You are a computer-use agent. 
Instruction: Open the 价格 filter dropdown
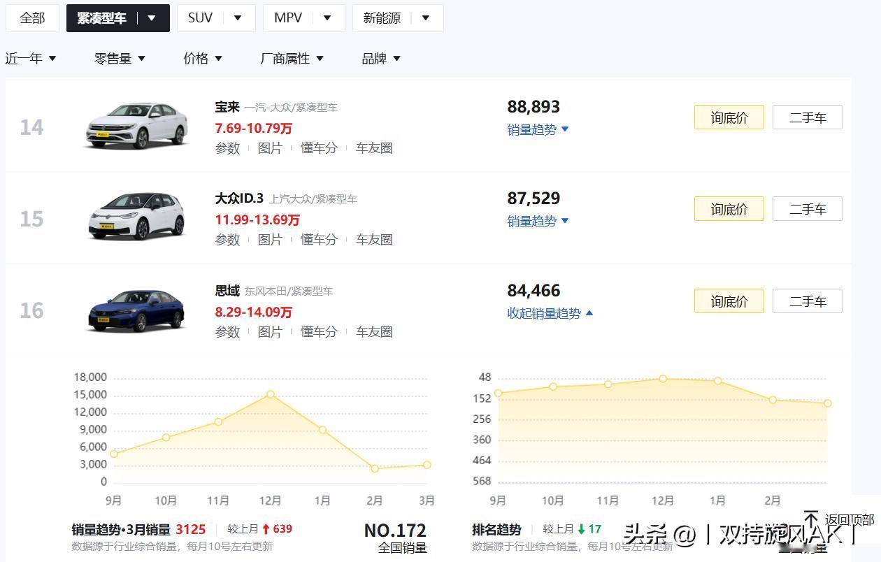pos(203,59)
